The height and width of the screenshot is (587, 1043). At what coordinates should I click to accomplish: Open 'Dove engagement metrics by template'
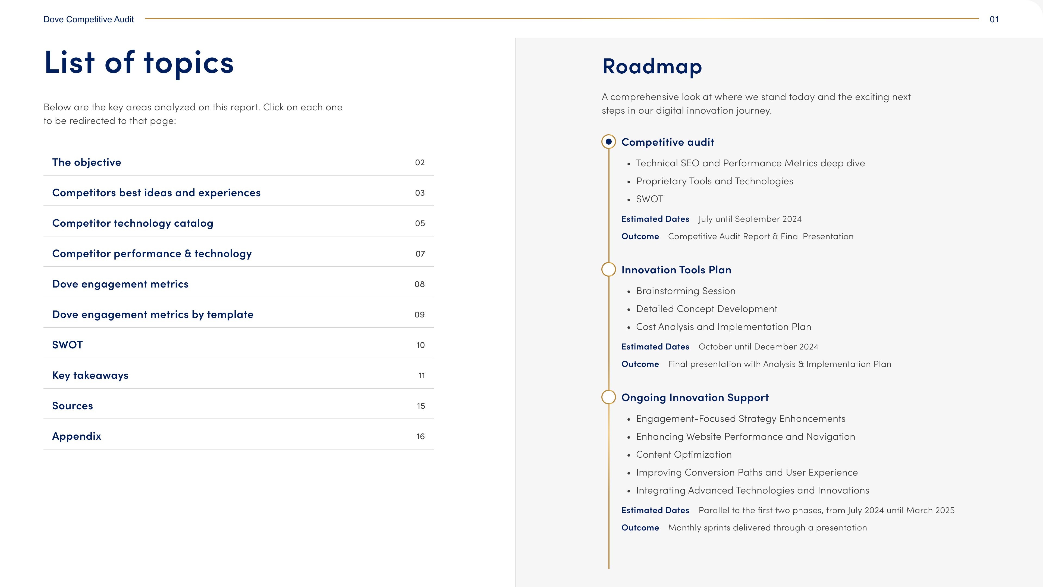238,314
